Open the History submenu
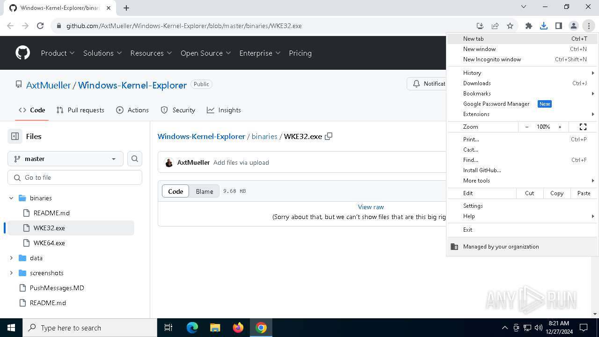The width and height of the screenshot is (599, 337). (x=522, y=73)
